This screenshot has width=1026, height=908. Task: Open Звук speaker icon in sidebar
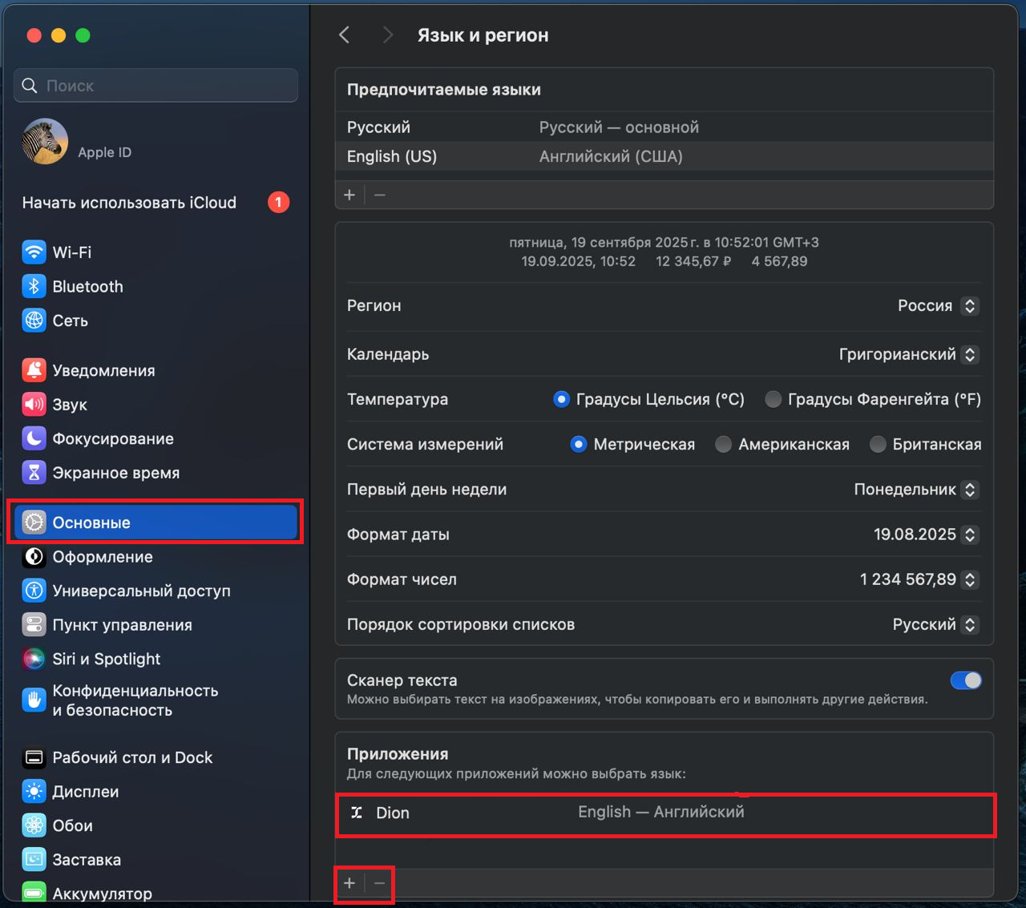pos(34,405)
